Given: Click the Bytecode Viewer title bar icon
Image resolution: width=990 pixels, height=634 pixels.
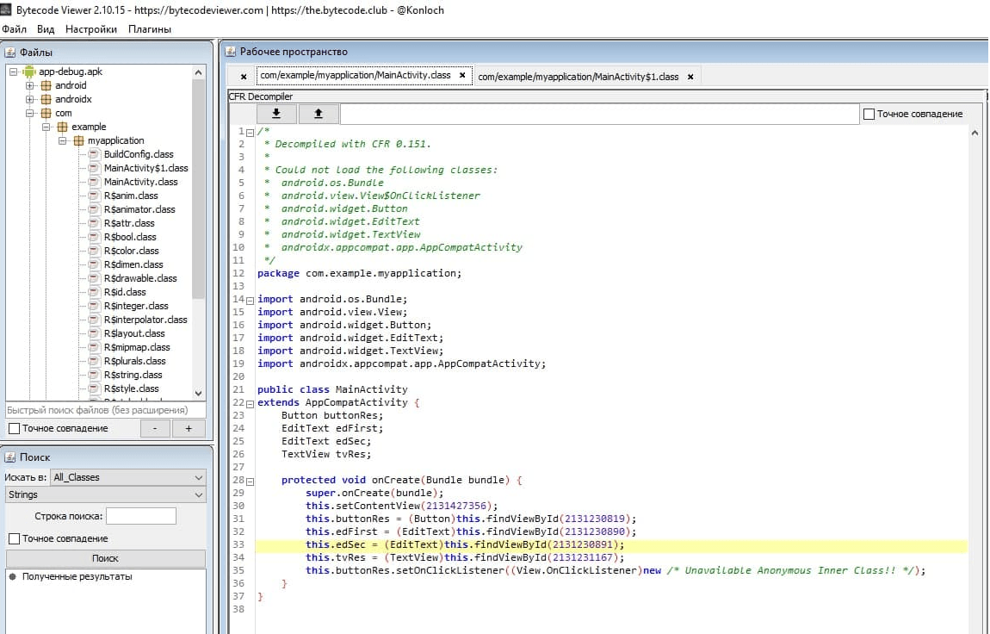Looking at the screenshot, I should coord(6,9).
